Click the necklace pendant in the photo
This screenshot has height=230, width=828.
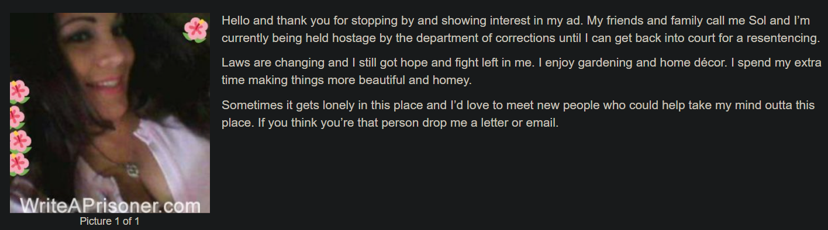pos(132,170)
